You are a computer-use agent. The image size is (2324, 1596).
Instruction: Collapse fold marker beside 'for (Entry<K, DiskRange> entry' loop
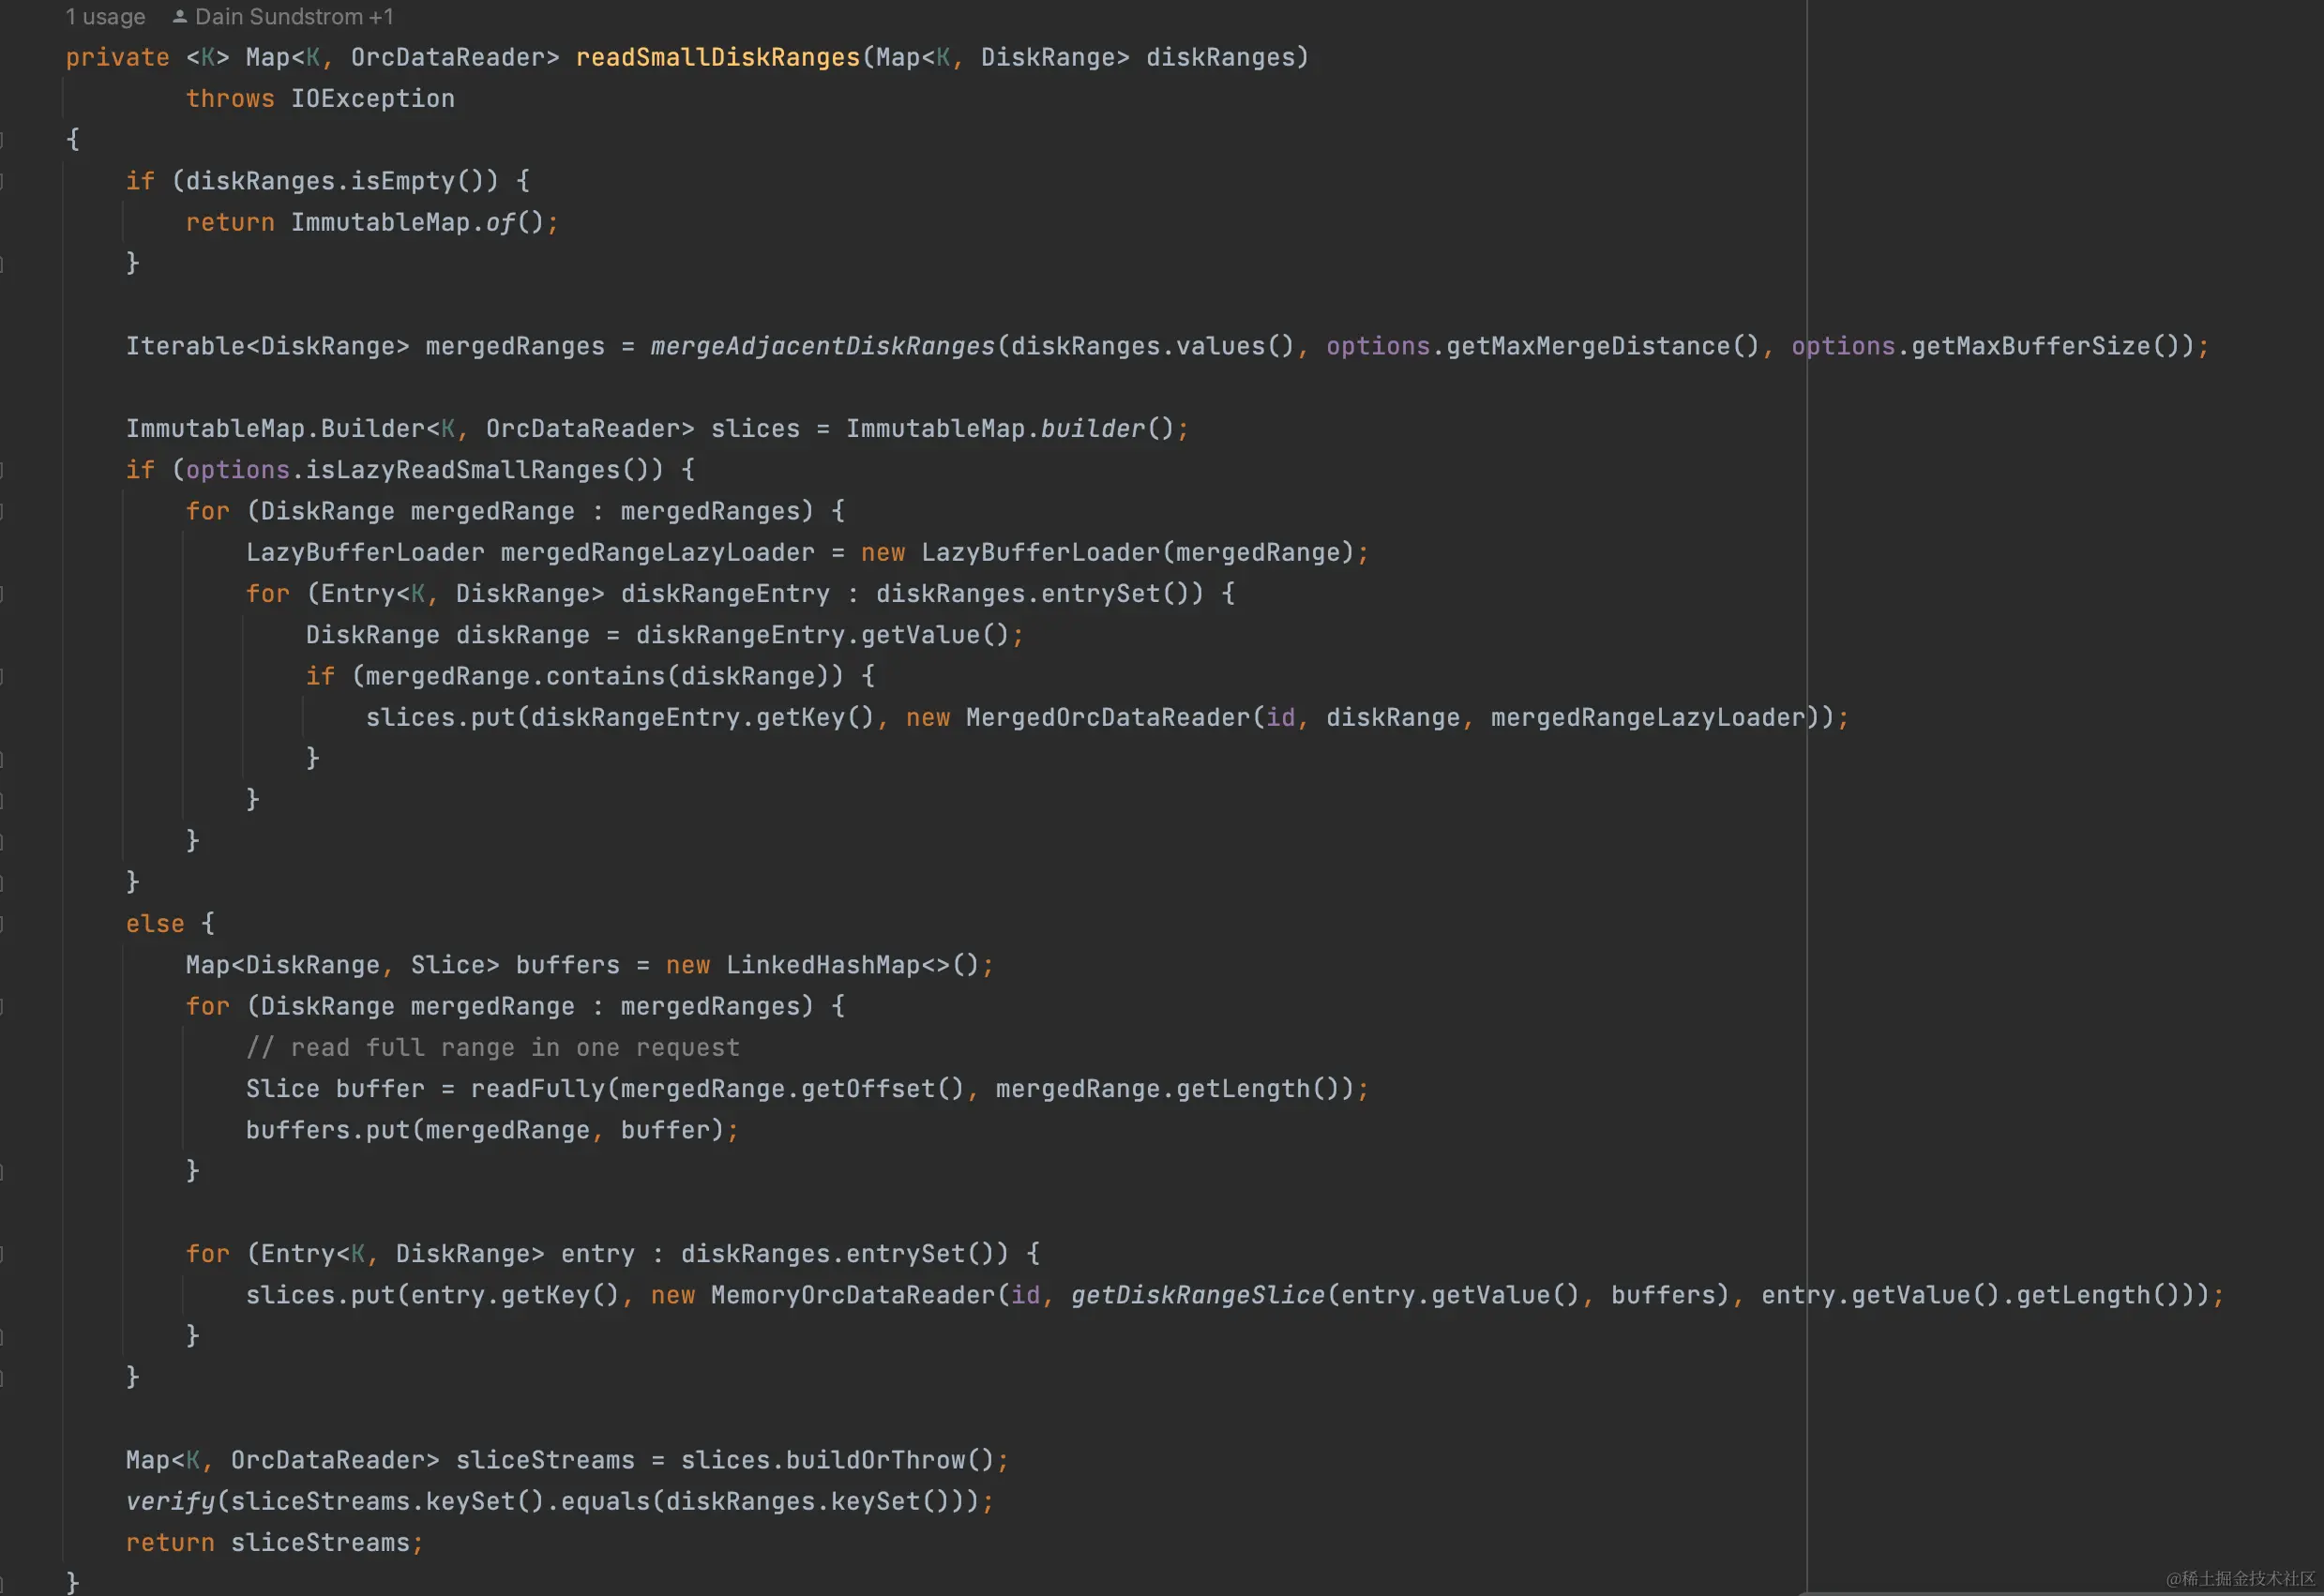(2, 1253)
